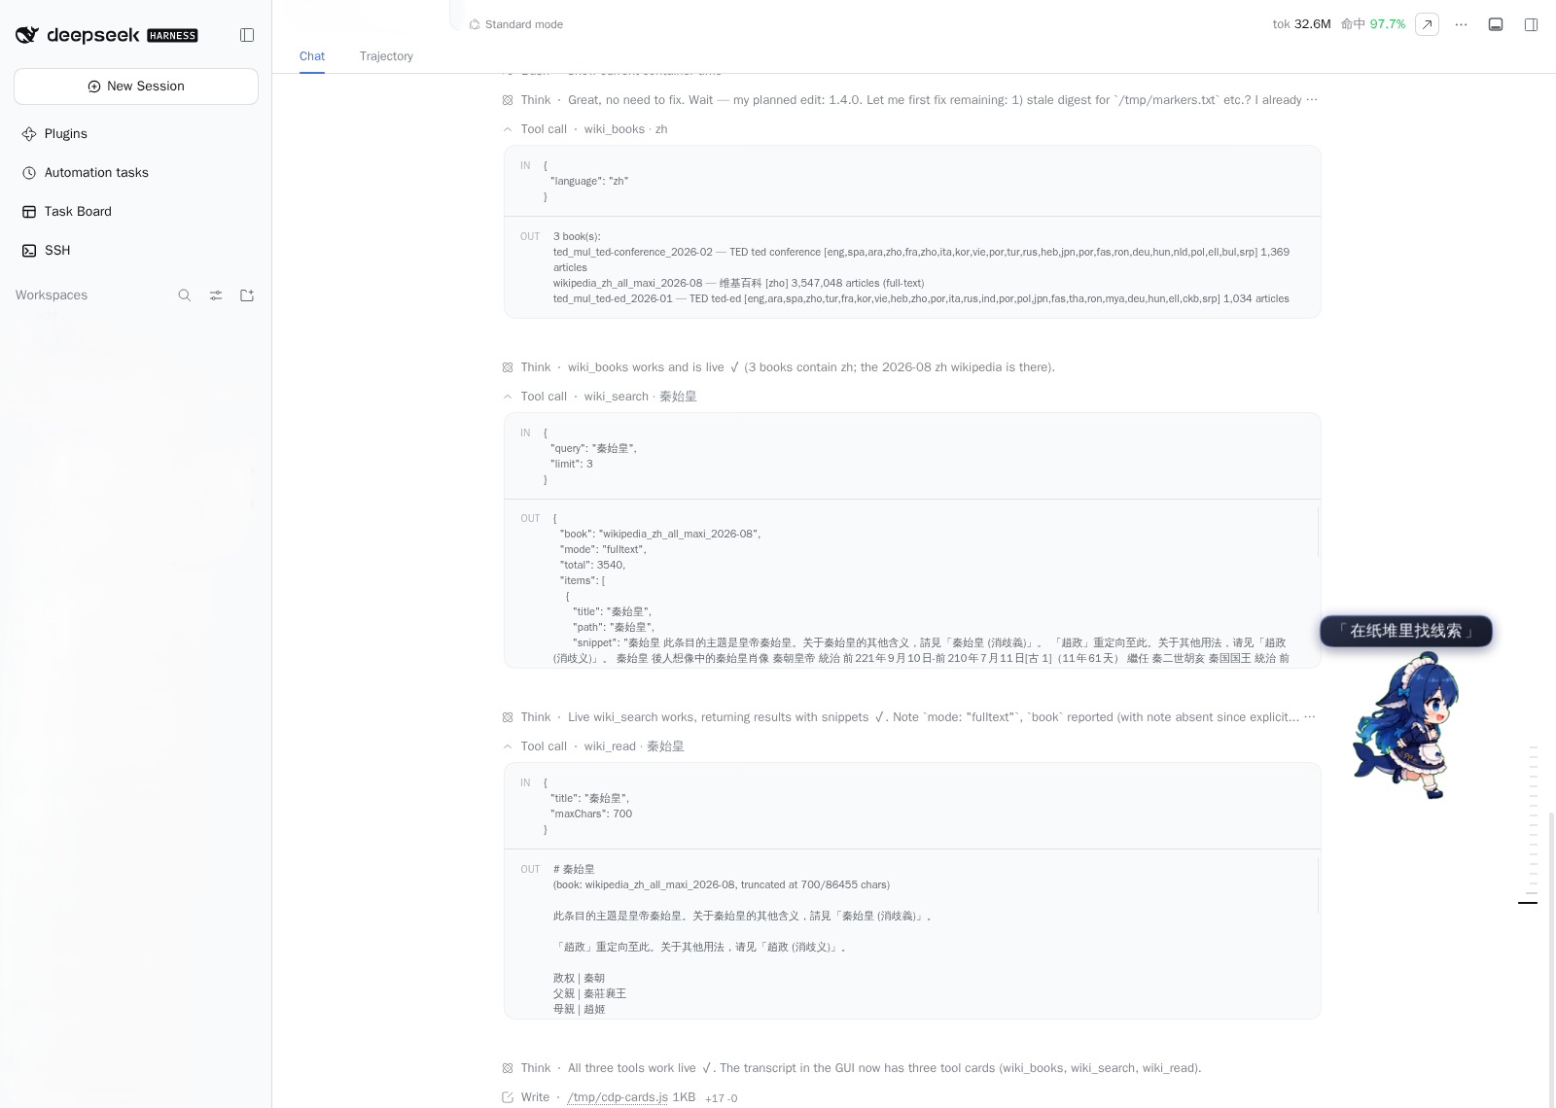This screenshot has width=1556, height=1108.
Task: Expand Think 'Live wiki_search works' entry
Action: coord(909,717)
